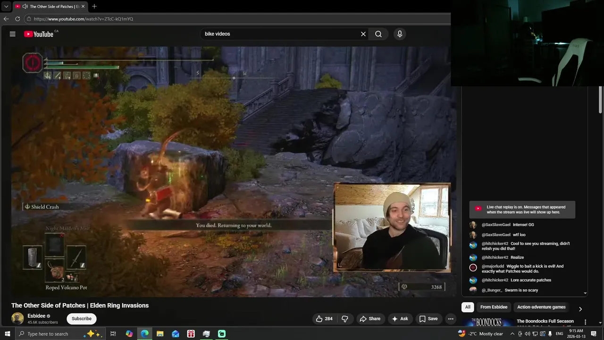
Task: Open The Boondocks video thumbnail
Action: click(x=488, y=322)
